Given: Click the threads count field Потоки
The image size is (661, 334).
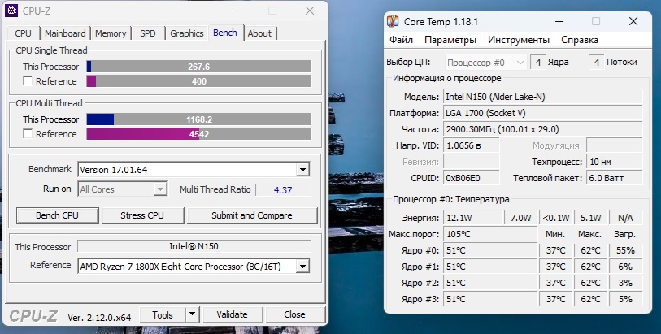Looking at the screenshot, I should click(x=597, y=63).
